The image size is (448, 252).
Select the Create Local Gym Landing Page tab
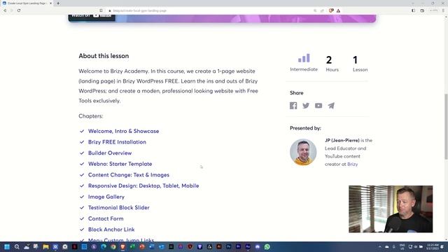point(27,3)
